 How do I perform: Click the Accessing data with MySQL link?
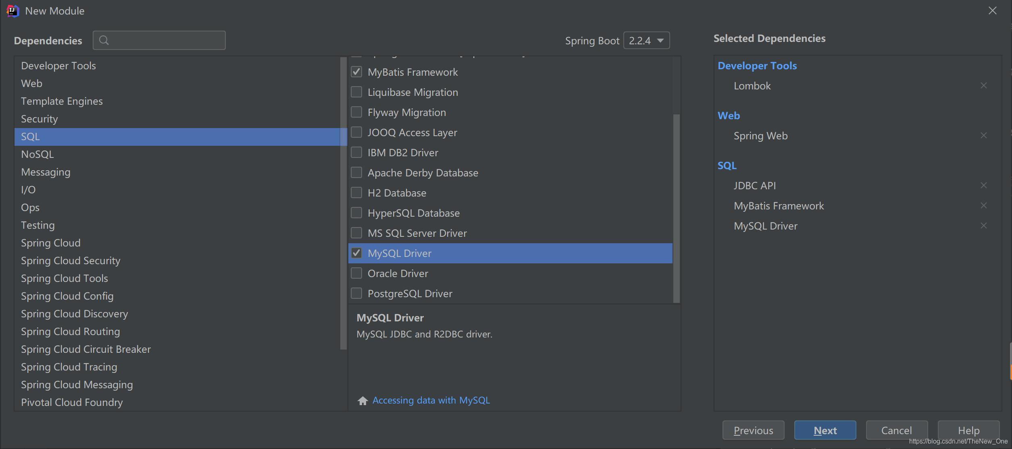431,400
